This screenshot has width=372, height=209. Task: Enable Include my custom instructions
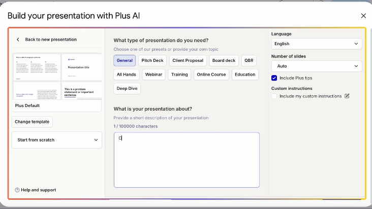point(274,96)
